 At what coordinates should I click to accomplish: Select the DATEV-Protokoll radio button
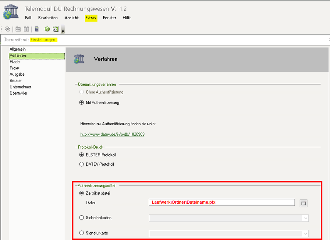coord(81,164)
